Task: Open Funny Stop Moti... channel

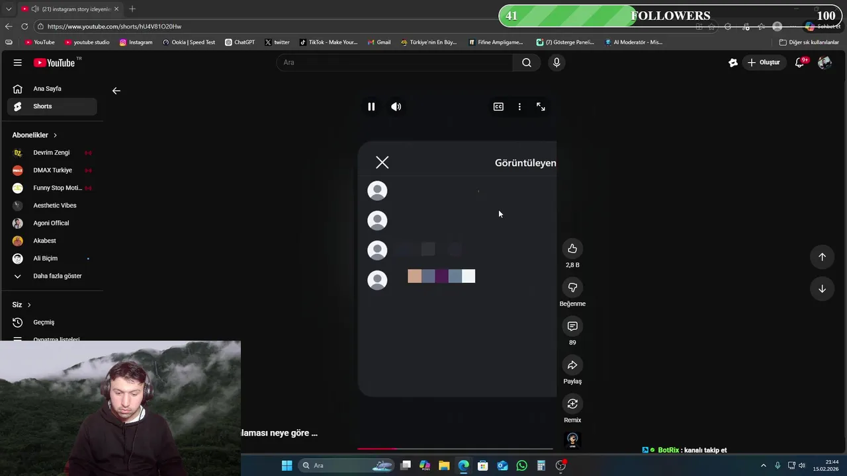Action: tap(52, 188)
